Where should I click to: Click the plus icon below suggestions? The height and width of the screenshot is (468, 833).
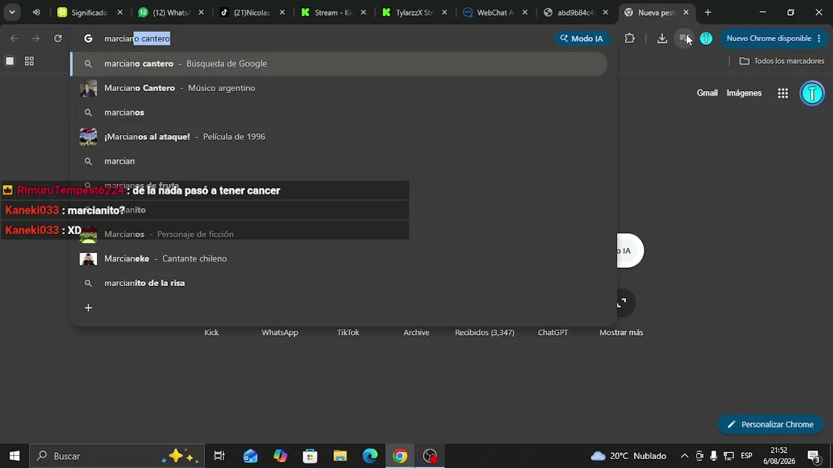coord(89,307)
